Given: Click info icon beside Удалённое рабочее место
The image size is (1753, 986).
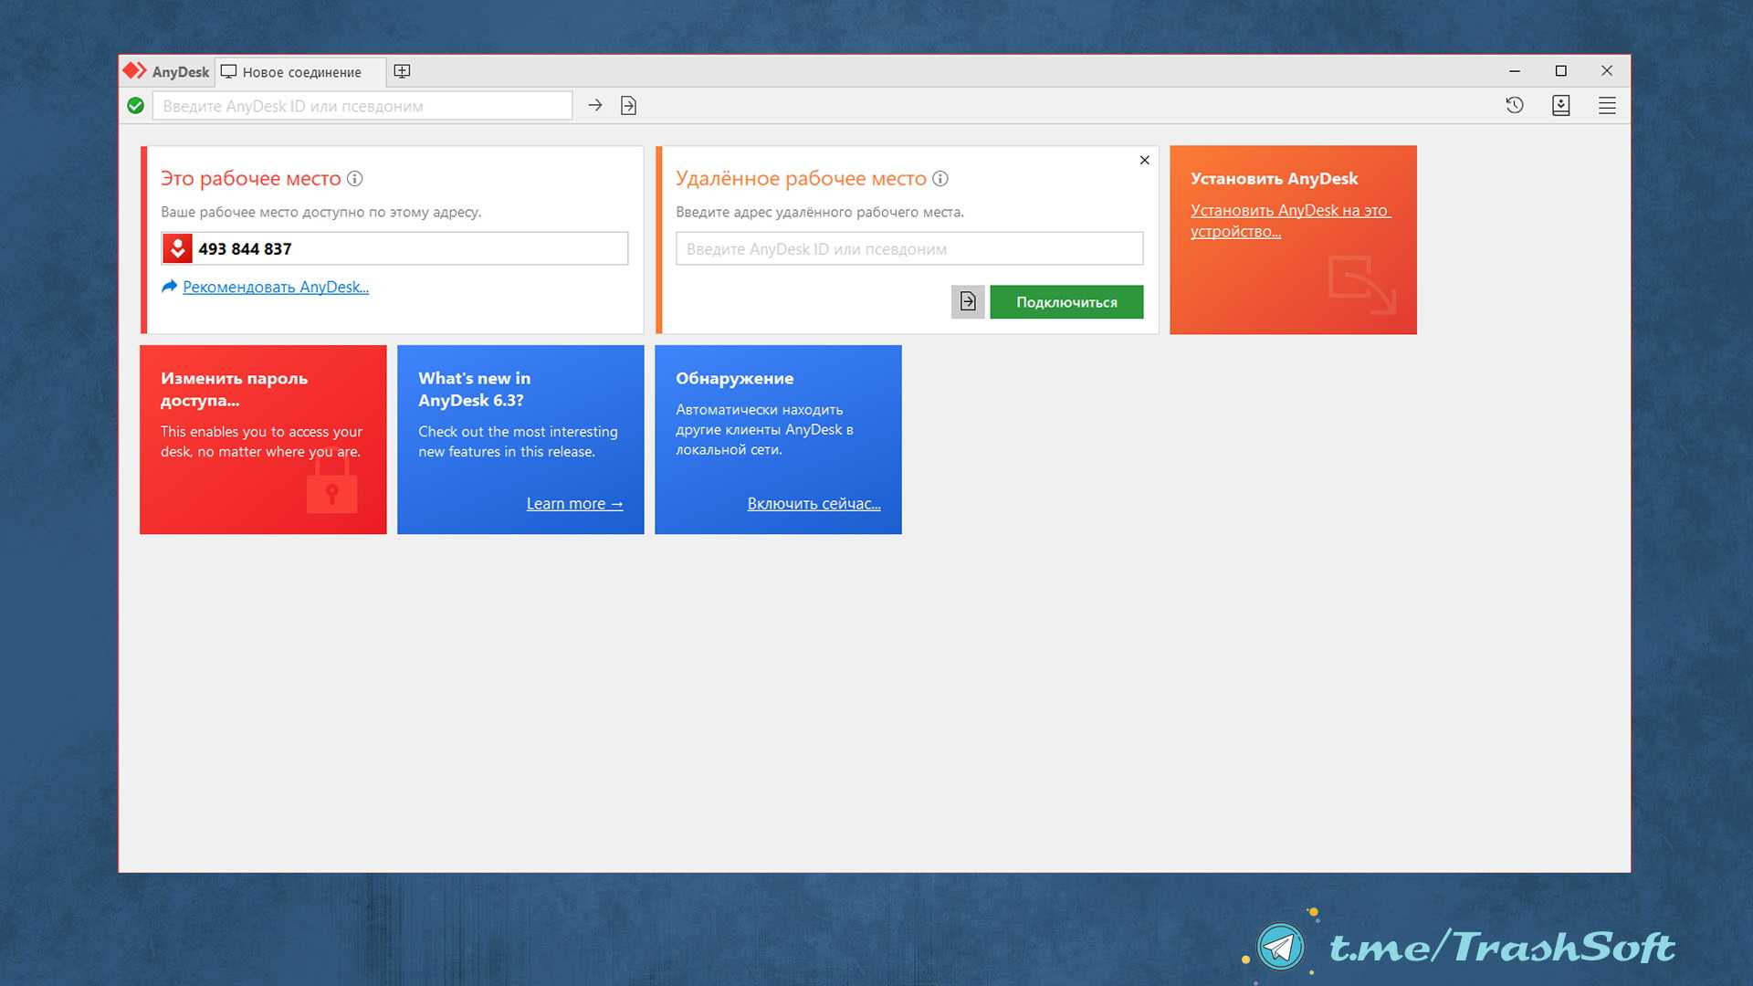Looking at the screenshot, I should point(940,178).
